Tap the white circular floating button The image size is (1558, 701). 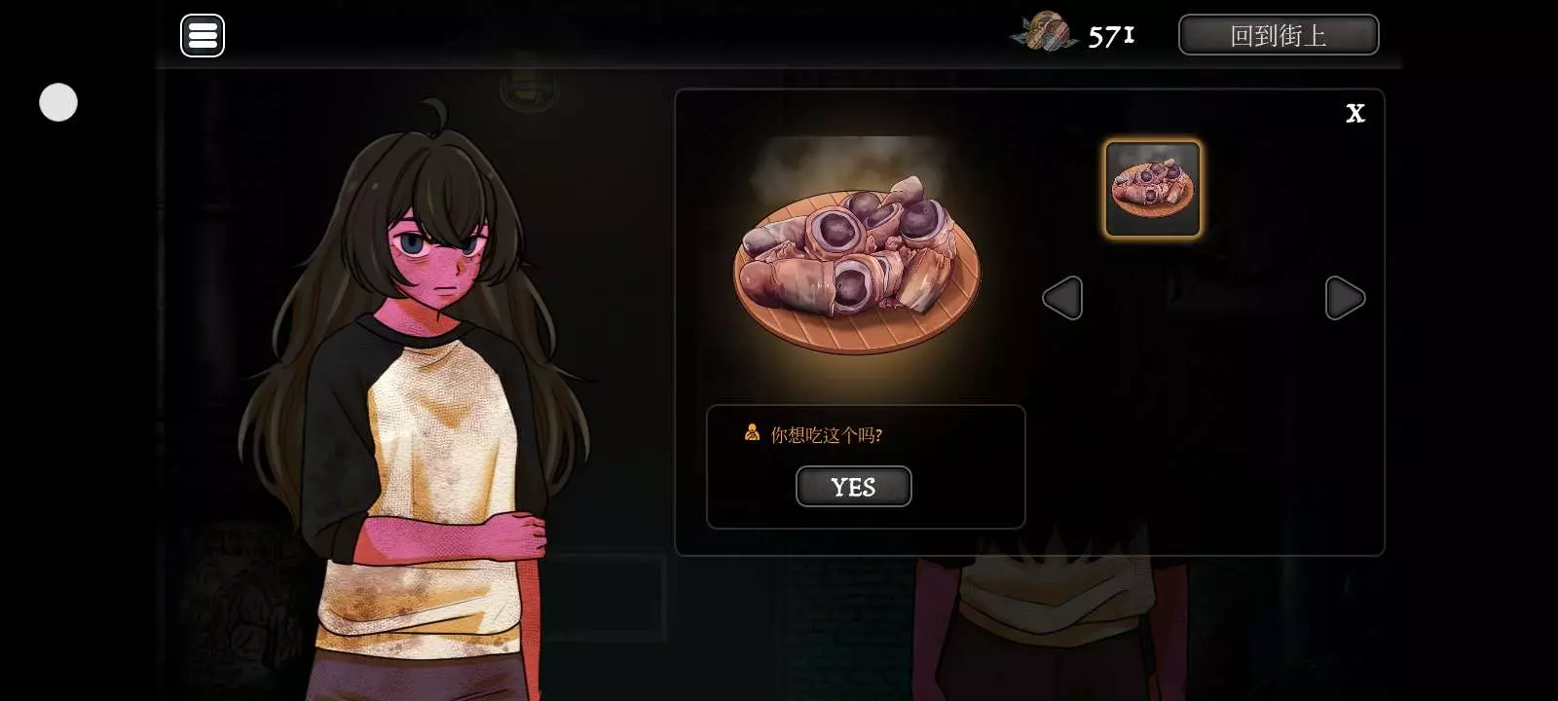click(x=58, y=102)
